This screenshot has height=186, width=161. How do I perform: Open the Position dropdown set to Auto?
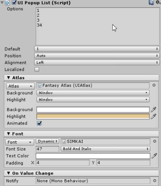[x=97, y=56]
